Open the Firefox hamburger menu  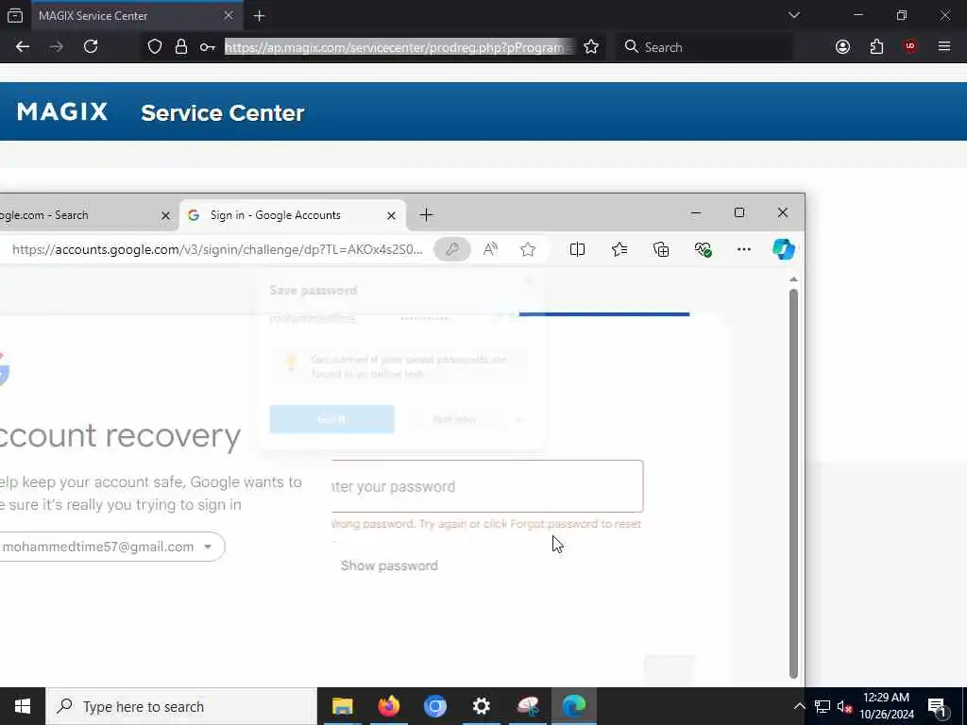click(x=944, y=47)
